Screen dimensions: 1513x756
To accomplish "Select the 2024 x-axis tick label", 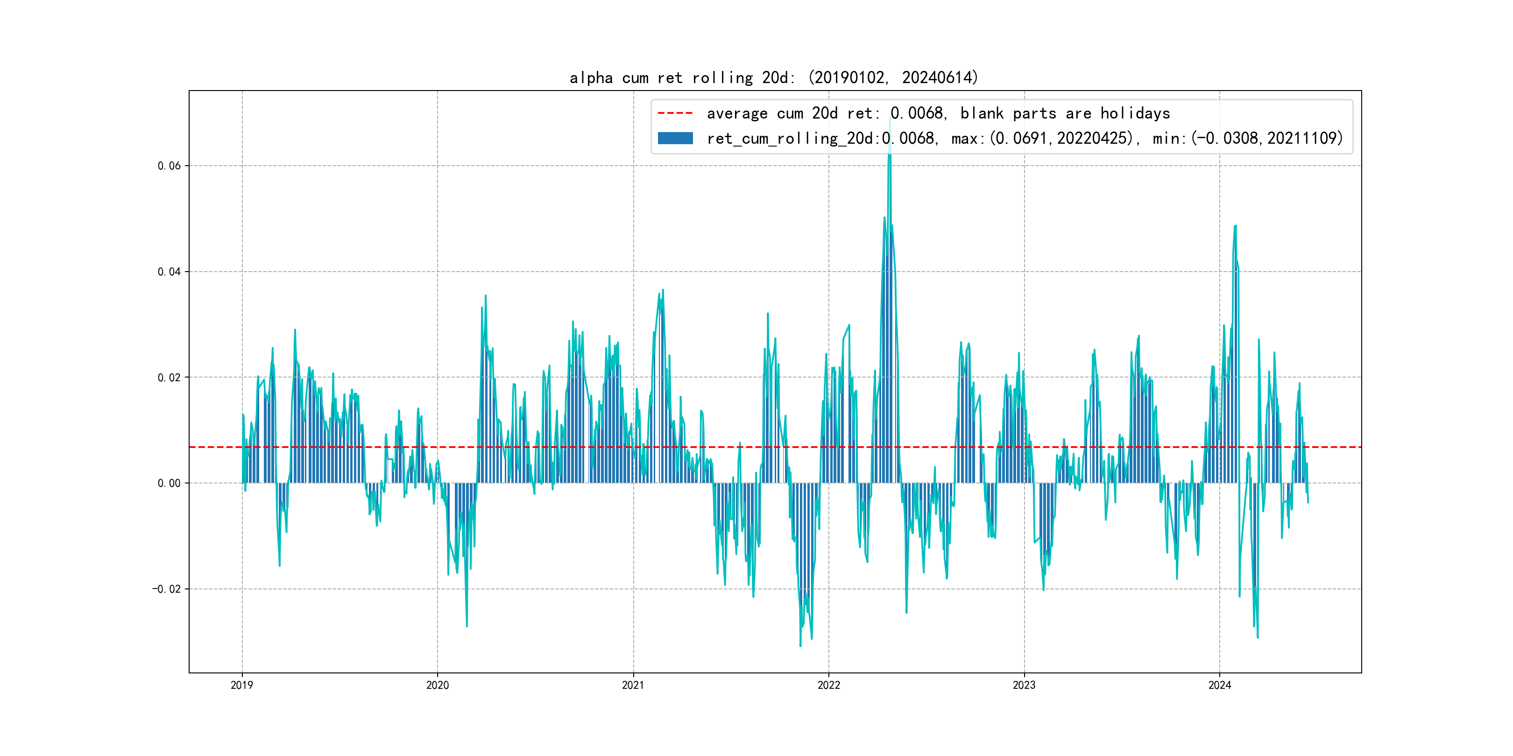I will (1219, 685).
